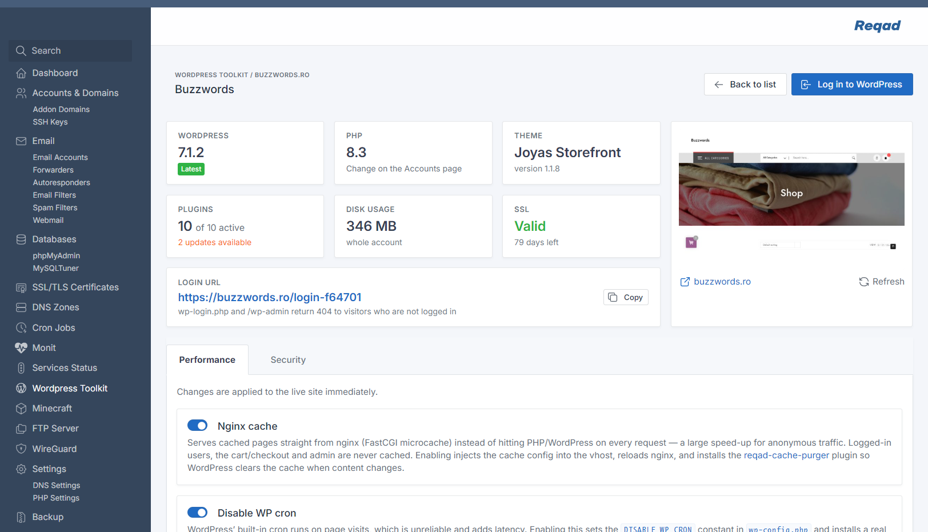The width and height of the screenshot is (928, 532).
Task: Click the Reqad logo in the header
Action: click(877, 26)
